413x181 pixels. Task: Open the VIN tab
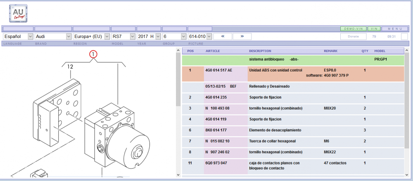374,29
